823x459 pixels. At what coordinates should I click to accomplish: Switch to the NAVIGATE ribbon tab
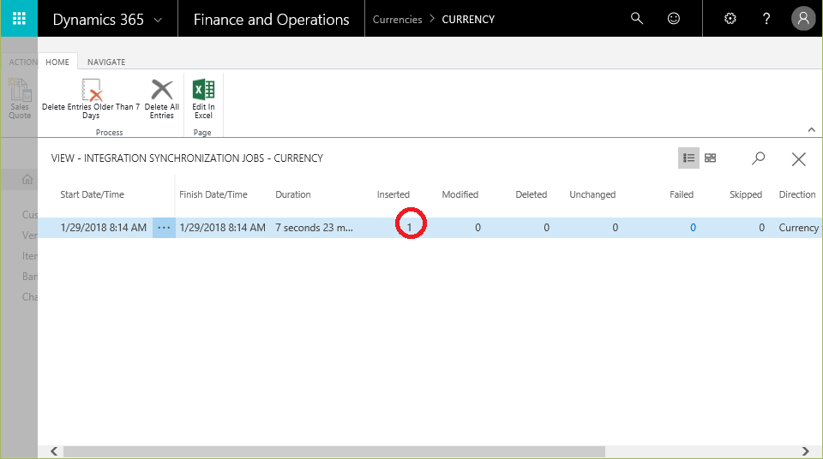click(106, 62)
